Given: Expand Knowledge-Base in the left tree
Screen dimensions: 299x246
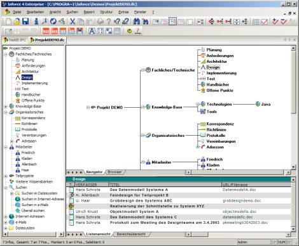Looking at the screenshot, I should [6, 107].
